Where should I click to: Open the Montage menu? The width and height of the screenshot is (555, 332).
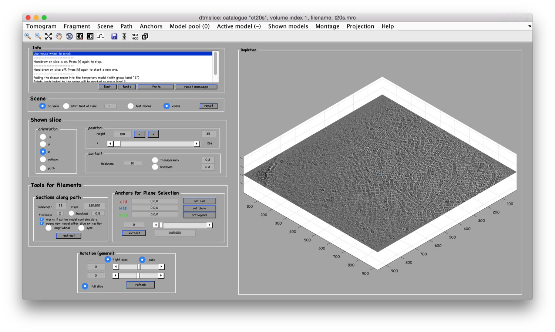[x=327, y=26]
